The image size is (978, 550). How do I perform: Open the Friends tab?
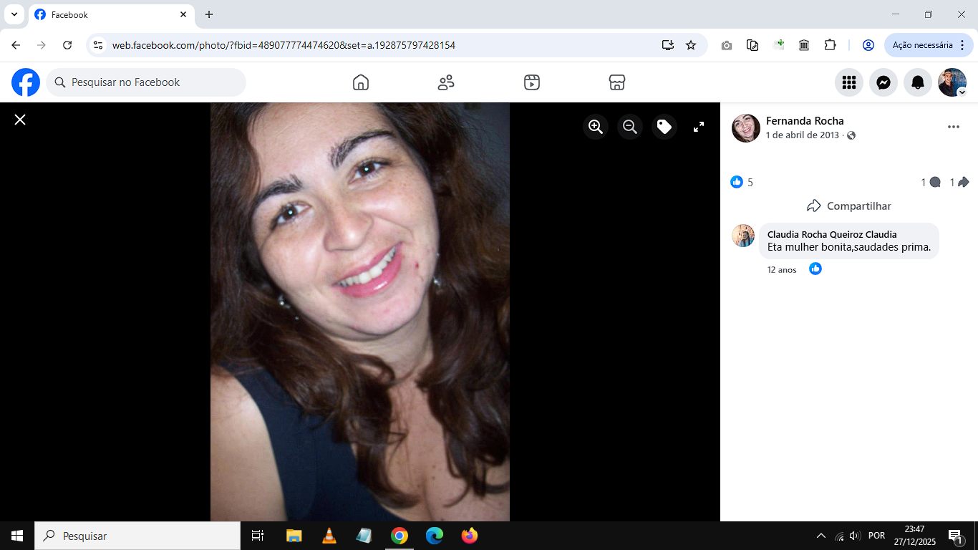[446, 82]
